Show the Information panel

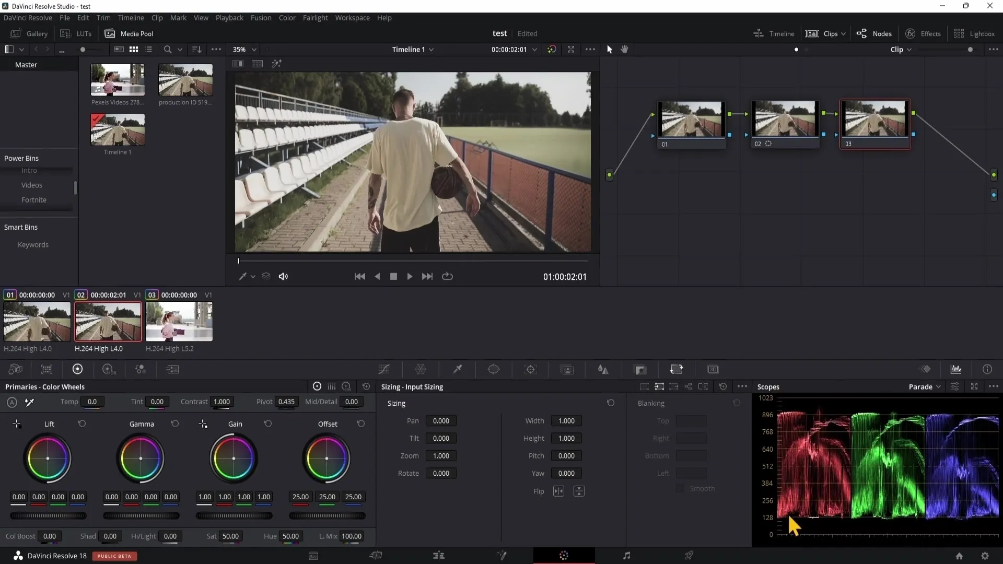click(x=987, y=370)
